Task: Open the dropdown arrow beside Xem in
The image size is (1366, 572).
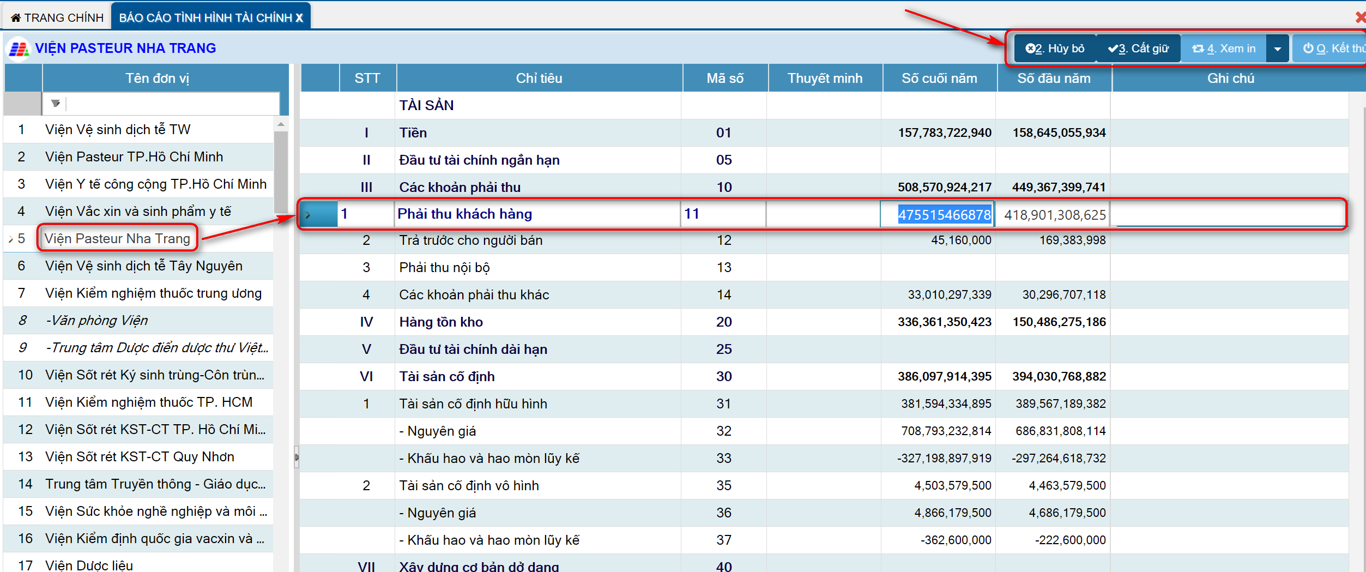Action: pyautogui.click(x=1278, y=49)
